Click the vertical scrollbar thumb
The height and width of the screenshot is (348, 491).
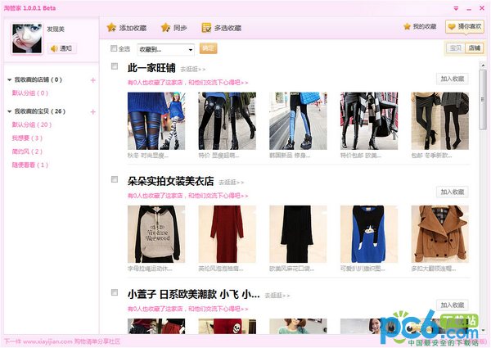tap(483, 99)
